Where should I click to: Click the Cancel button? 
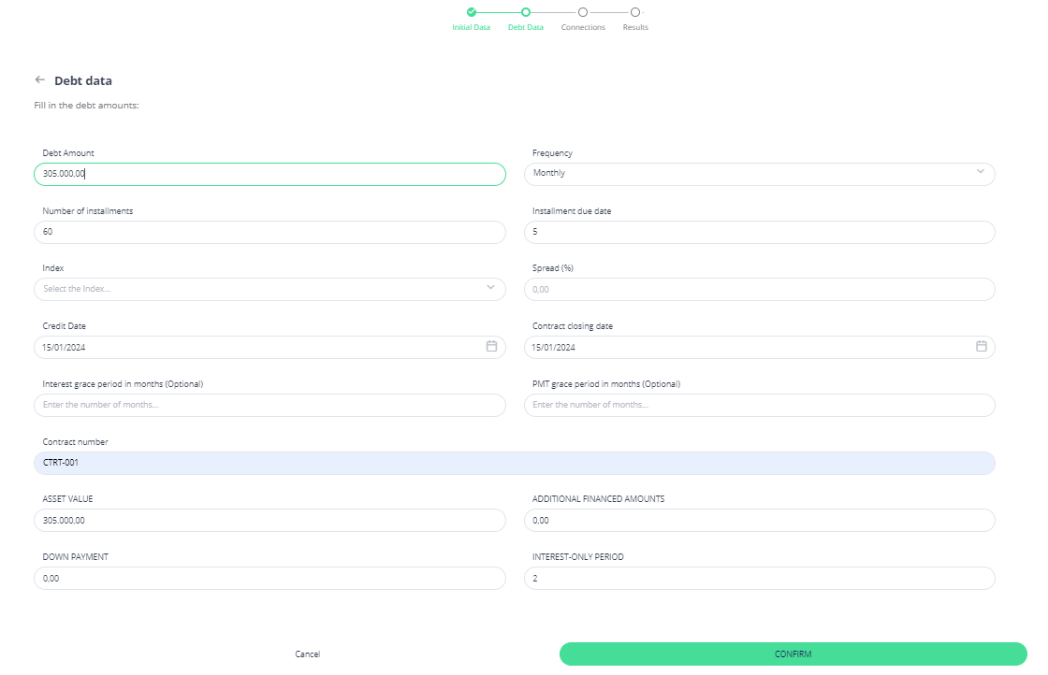click(x=308, y=654)
